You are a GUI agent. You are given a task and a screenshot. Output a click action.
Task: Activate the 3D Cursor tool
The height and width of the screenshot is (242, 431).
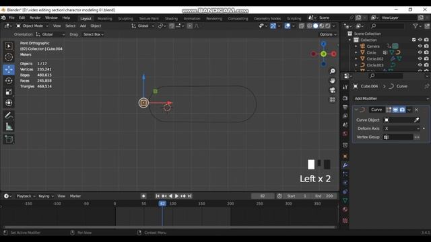tap(9, 57)
